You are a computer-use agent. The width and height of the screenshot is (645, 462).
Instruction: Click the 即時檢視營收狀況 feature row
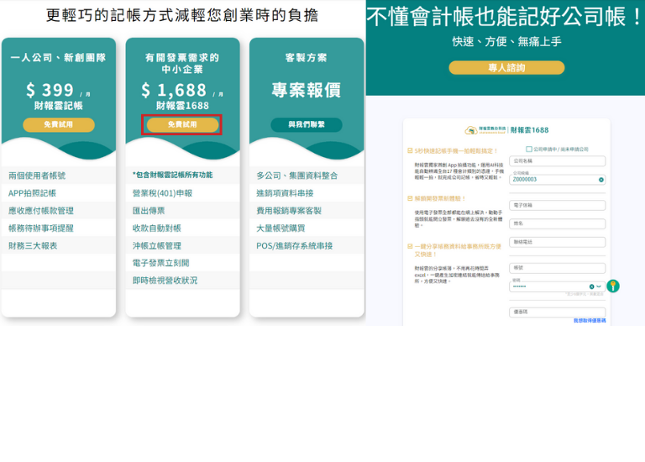(182, 281)
